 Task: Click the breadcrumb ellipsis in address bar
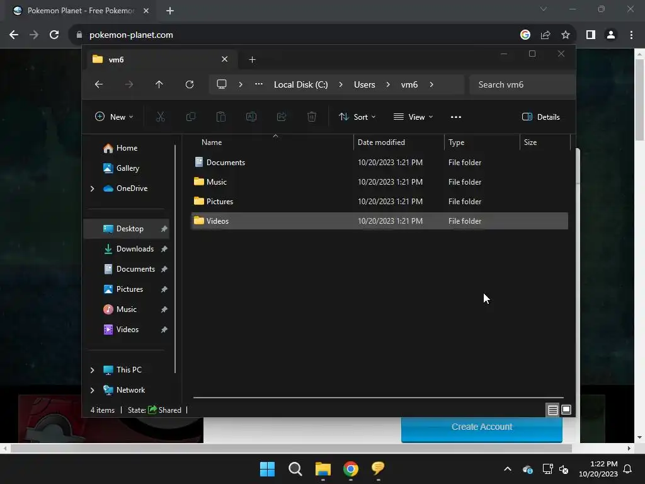tap(259, 84)
